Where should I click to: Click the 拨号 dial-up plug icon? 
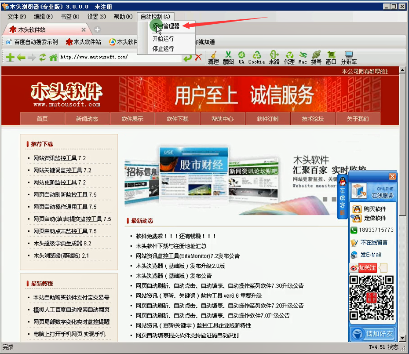316,58
